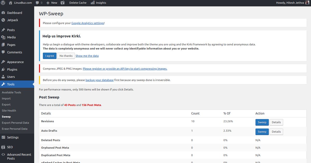Expand the Settings menu in sidebar
311x163 pixels.
pyautogui.click(x=13, y=137)
